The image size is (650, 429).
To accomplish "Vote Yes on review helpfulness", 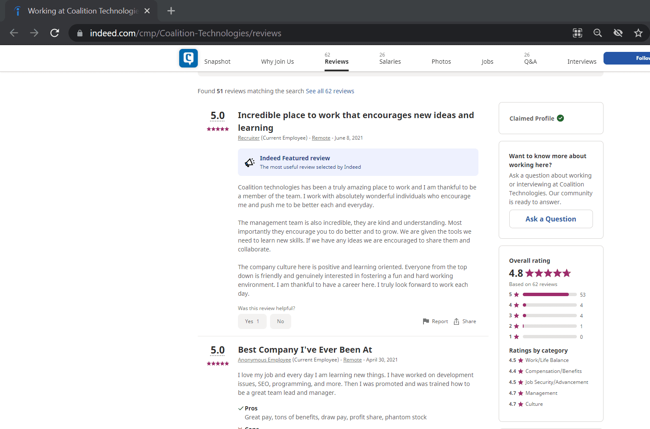I will 252,321.
